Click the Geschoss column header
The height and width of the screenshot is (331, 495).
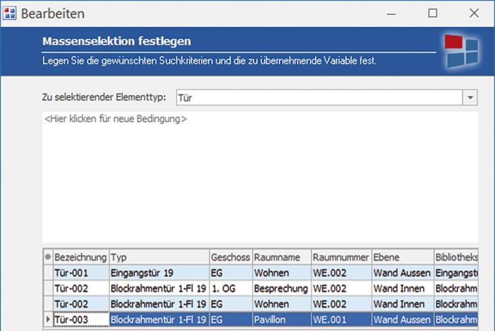[x=230, y=258]
